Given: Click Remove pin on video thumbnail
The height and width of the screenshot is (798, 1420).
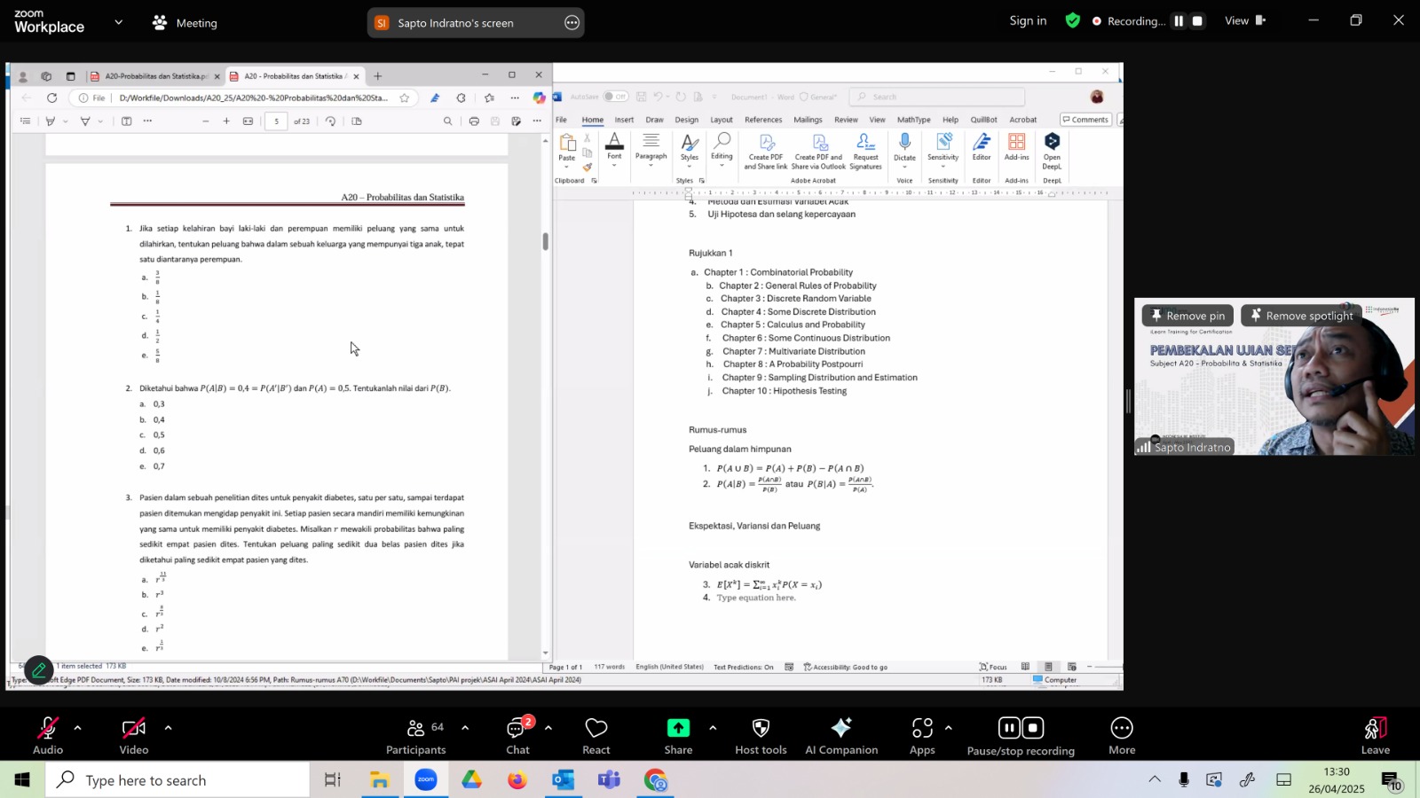Looking at the screenshot, I should [1187, 316].
